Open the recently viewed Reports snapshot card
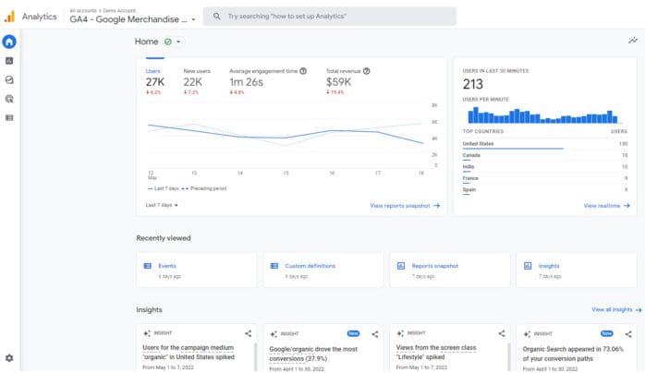 (450, 270)
